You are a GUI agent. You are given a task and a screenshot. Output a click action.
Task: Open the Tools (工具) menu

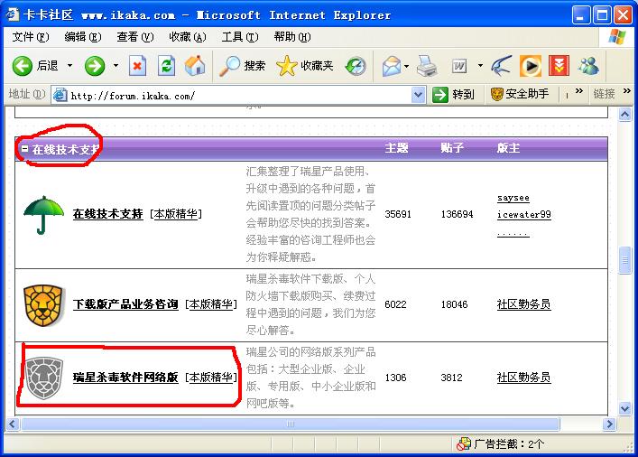240,37
